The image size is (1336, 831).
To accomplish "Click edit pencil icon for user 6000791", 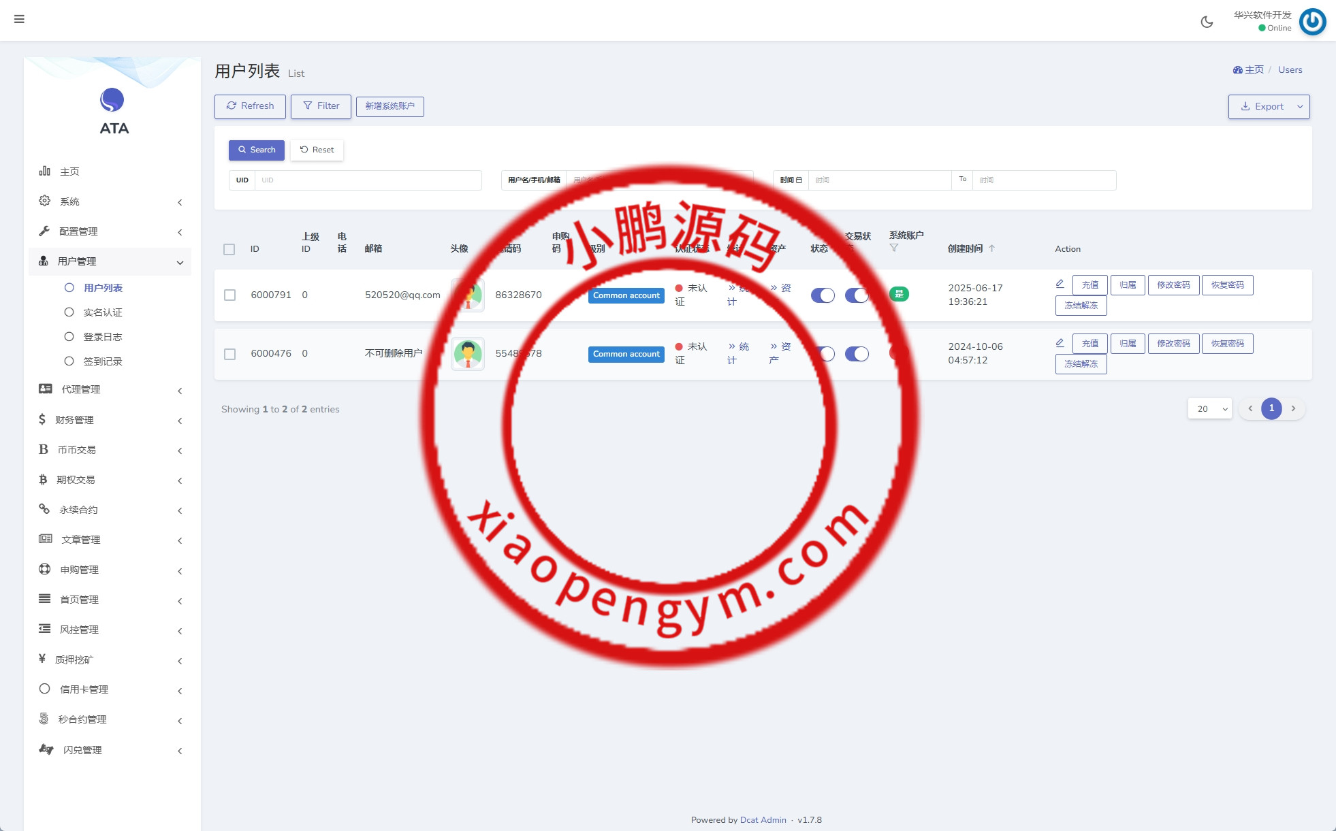I will point(1060,284).
